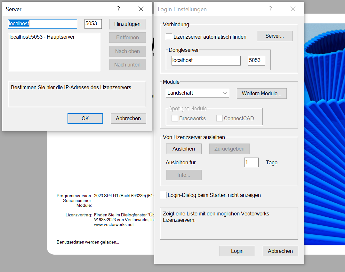Image resolution: width=345 pixels, height=272 pixels.
Task: Cancel the Server dialog with Abbrechen
Action: [x=128, y=119]
